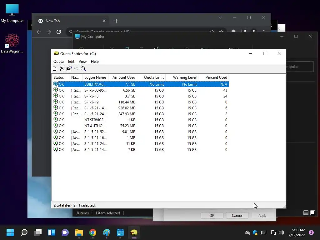Open the Quota menu
Viewport: 320px width, 240px height.
tap(58, 62)
